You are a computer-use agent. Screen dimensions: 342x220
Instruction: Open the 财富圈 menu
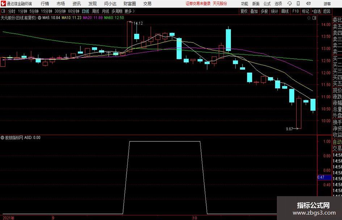130,4
